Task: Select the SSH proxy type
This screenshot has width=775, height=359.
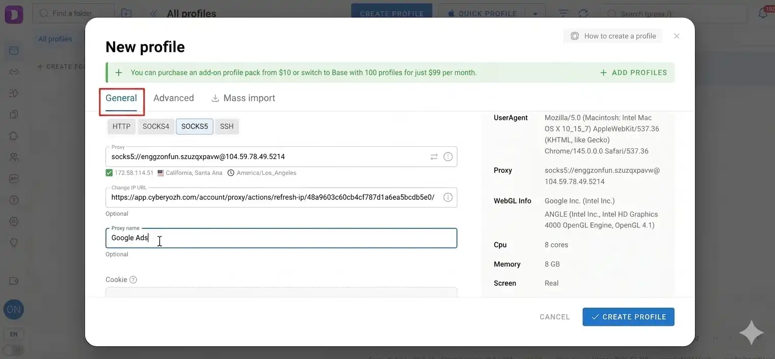Action: [227, 126]
